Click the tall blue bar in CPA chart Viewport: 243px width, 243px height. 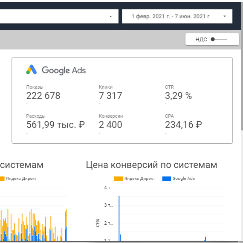(119, 218)
